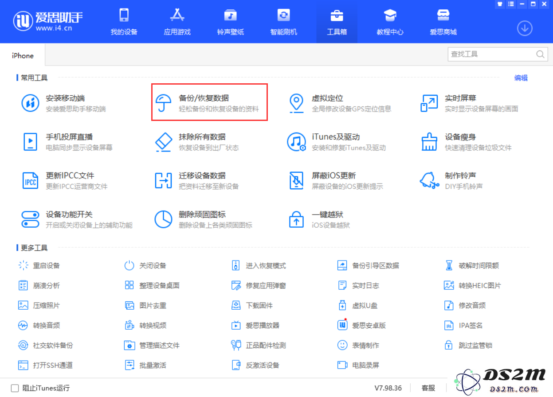The width and height of the screenshot is (553, 397).
Task: Select the iPhone device tab
Action: coord(23,55)
